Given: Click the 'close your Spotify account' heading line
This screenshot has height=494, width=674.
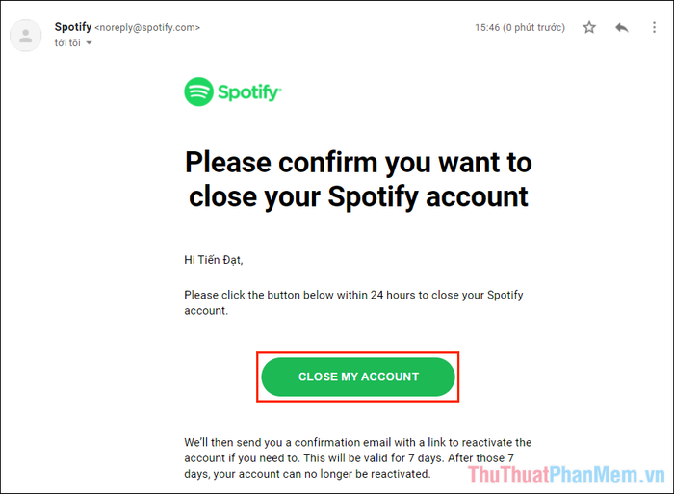Looking at the screenshot, I should coord(358,196).
